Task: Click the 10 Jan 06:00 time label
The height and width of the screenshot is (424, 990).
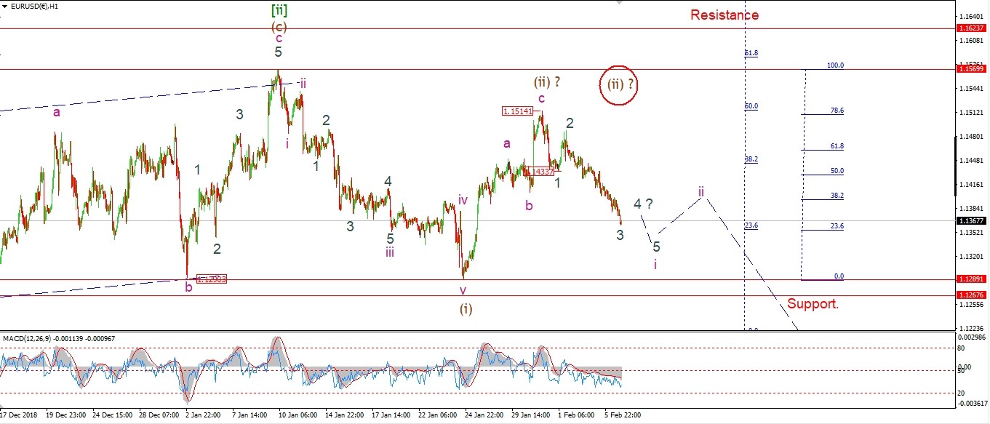Action: (x=298, y=415)
